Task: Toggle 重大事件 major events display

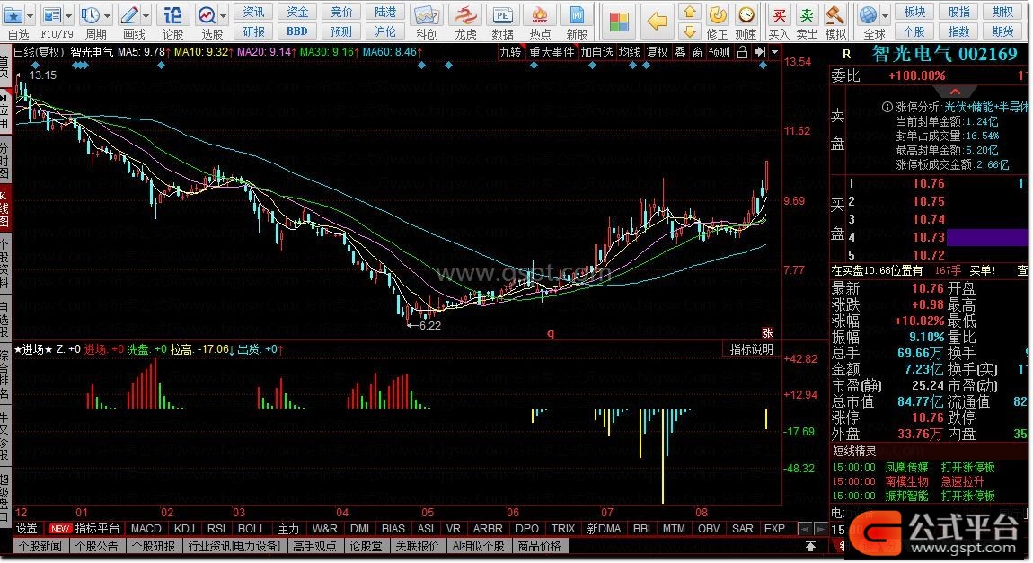Action: point(552,52)
